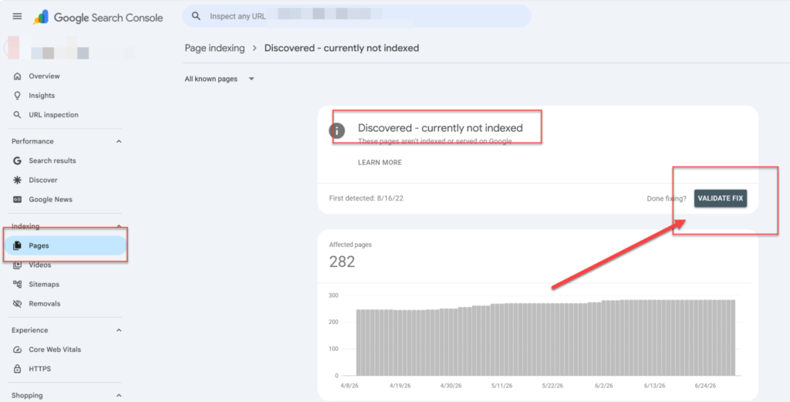790x402 pixels.
Task: Click the 6/24/26 chart date label
Action: pyautogui.click(x=705, y=386)
